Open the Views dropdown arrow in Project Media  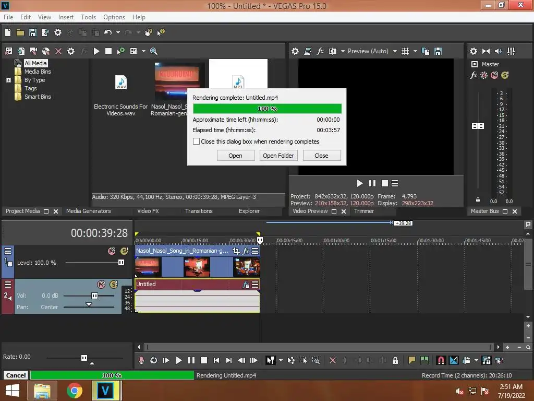143,51
